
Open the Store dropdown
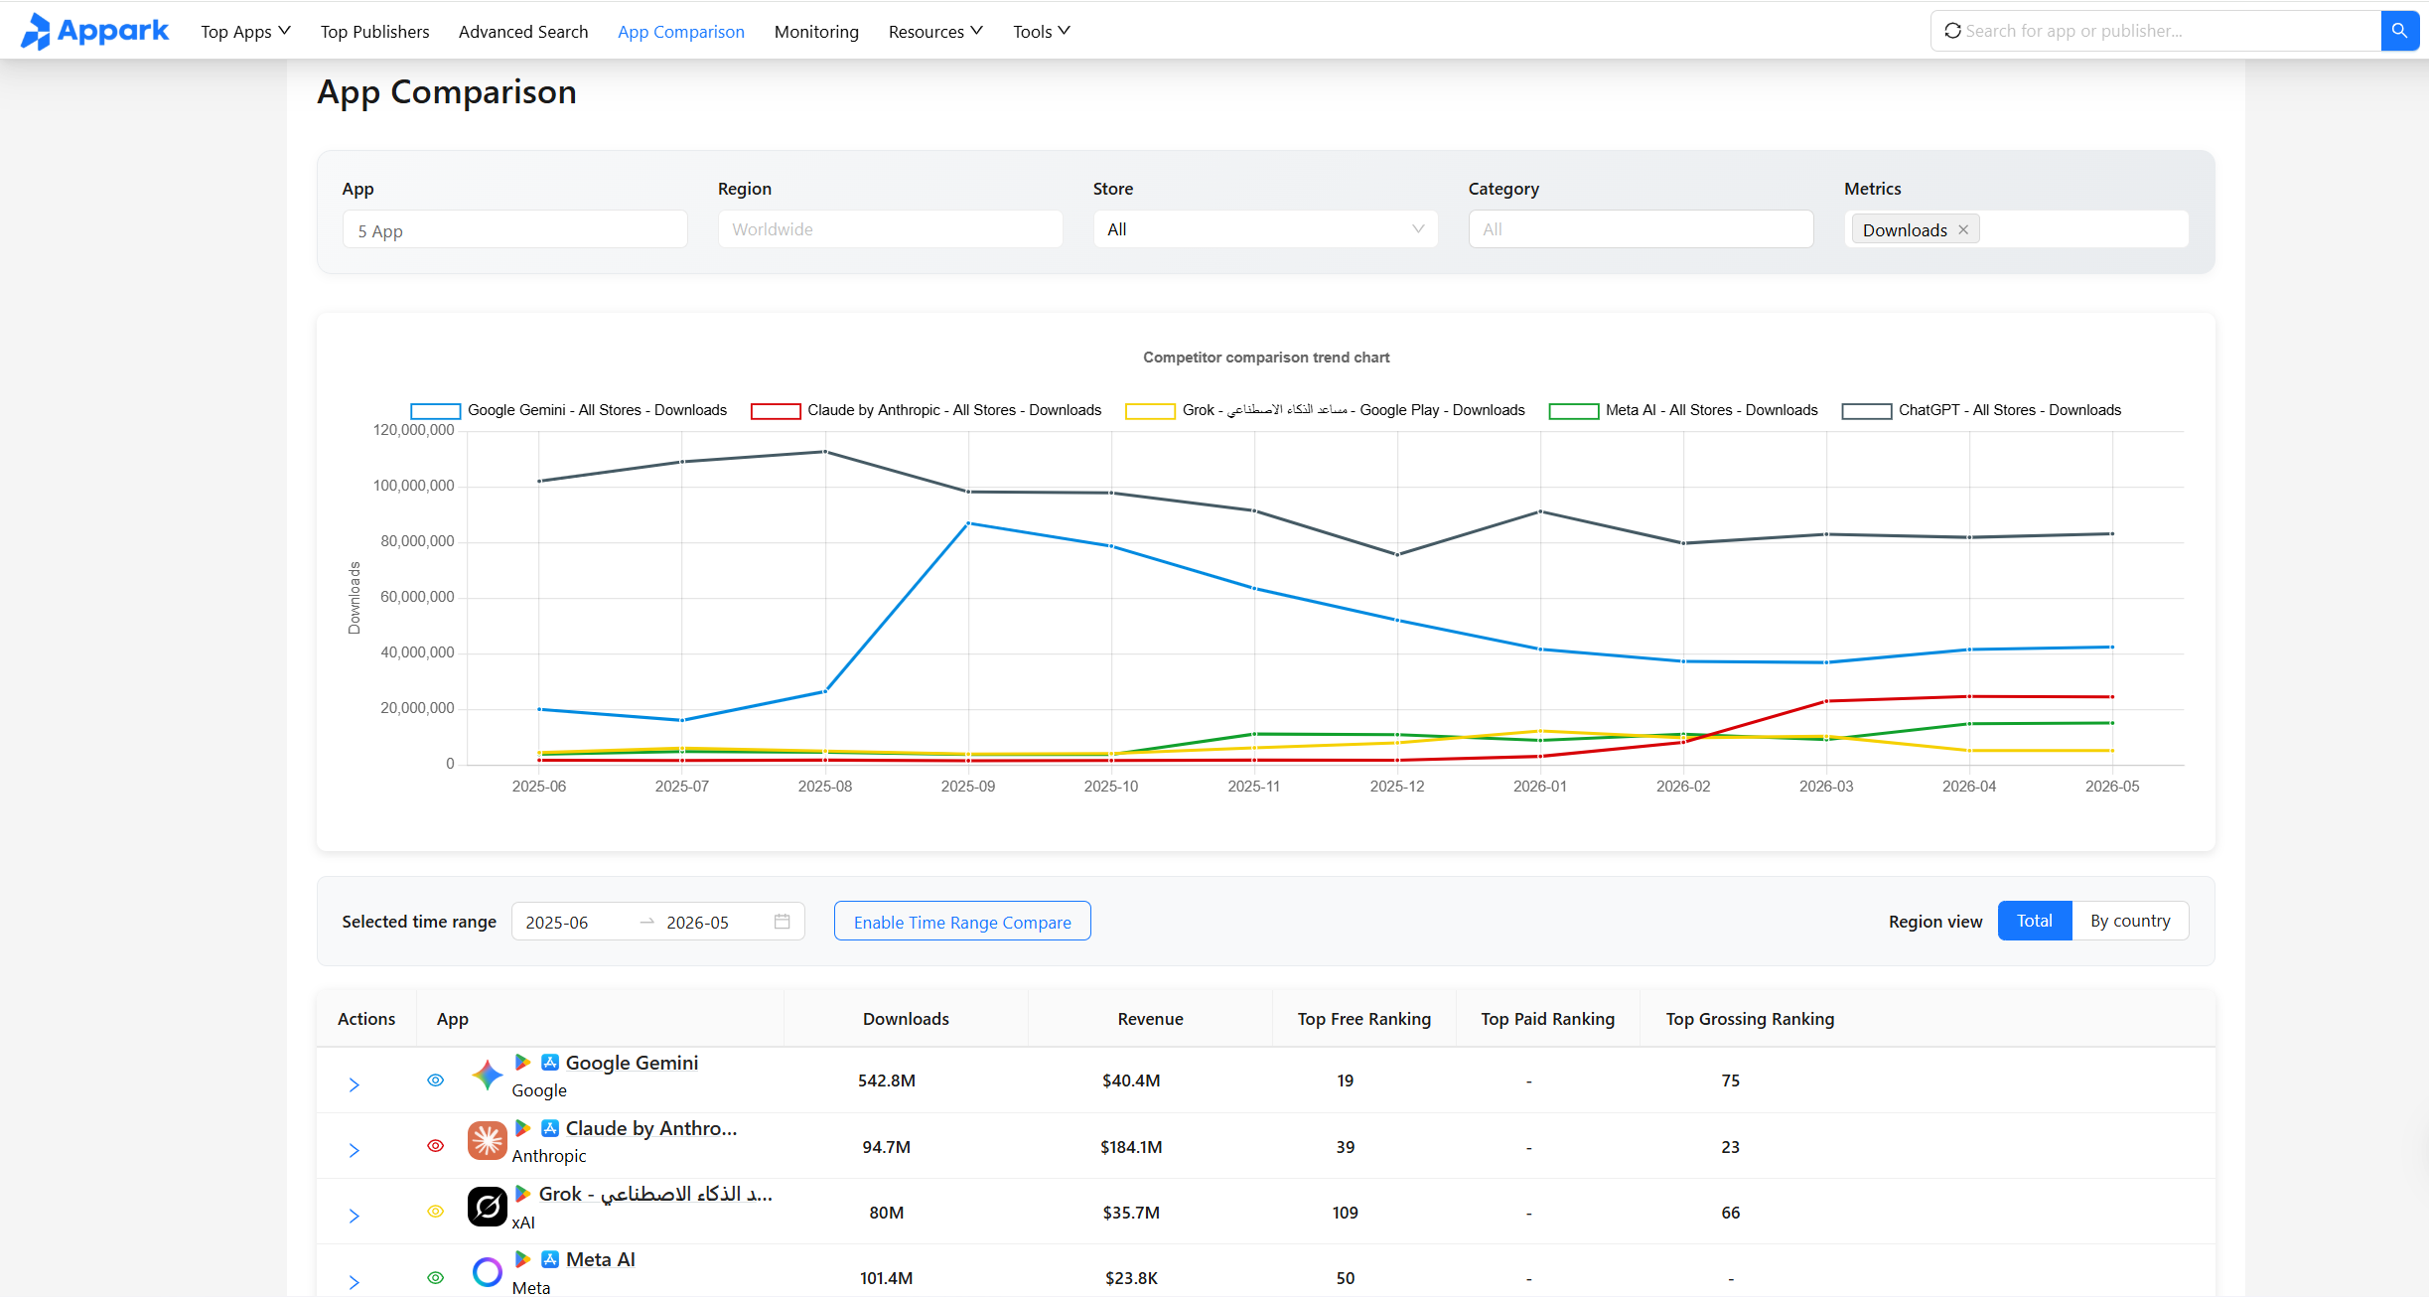point(1265,229)
